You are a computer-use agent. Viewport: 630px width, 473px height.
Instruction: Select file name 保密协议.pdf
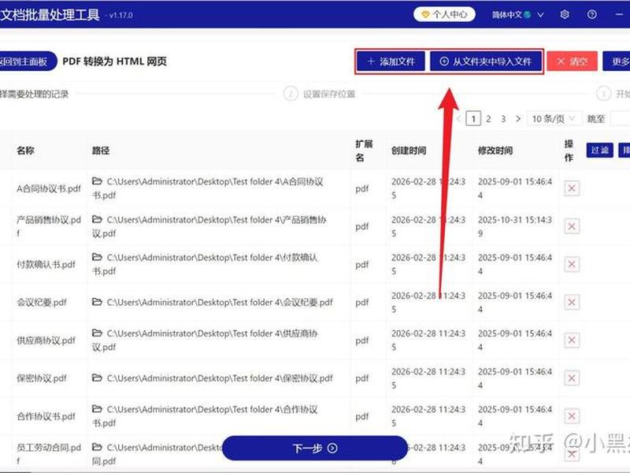(x=42, y=378)
